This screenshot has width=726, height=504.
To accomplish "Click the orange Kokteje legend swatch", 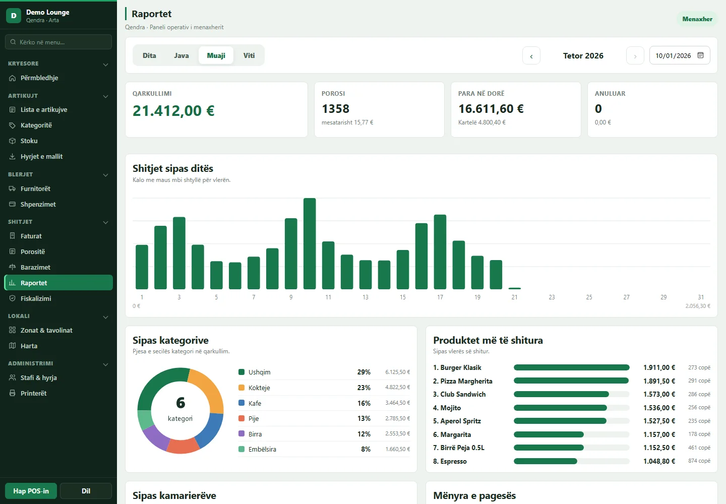I will coord(241,388).
